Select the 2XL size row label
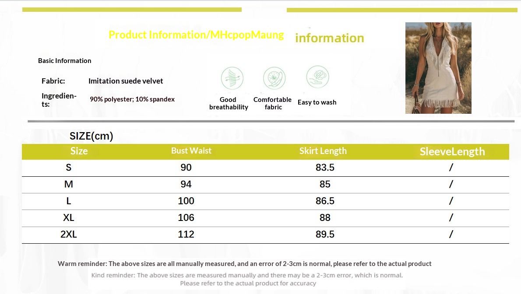Viewport: 521px width, 294px height. (69, 234)
